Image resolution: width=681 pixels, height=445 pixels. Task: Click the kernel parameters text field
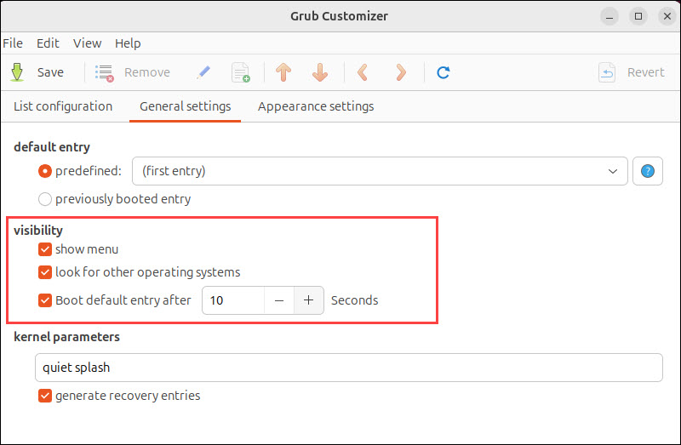point(349,368)
